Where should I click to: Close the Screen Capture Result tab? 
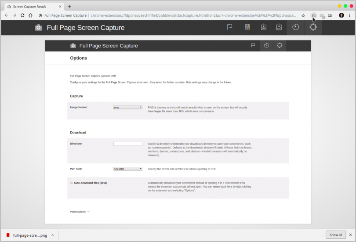(x=60, y=7)
